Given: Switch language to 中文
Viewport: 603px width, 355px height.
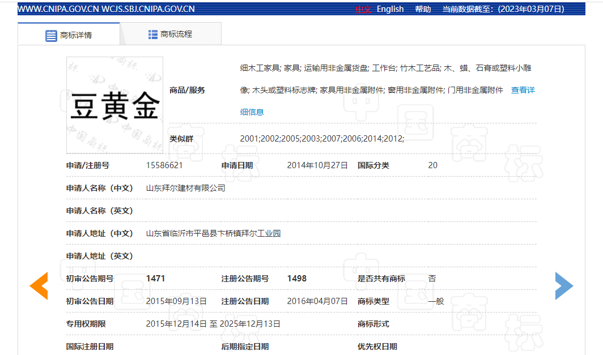Looking at the screenshot, I should (x=363, y=9).
